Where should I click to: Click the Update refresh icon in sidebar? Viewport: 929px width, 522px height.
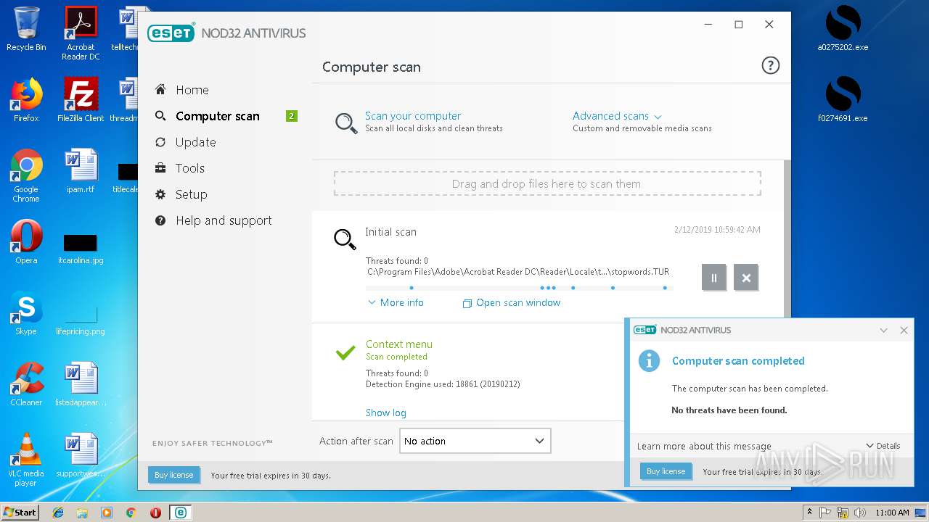(x=160, y=142)
